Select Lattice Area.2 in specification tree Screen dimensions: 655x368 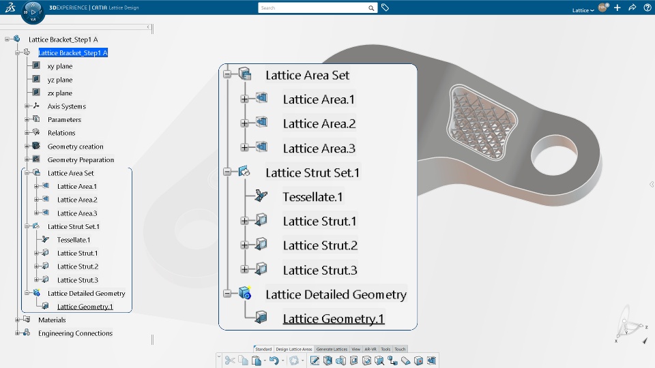(77, 200)
